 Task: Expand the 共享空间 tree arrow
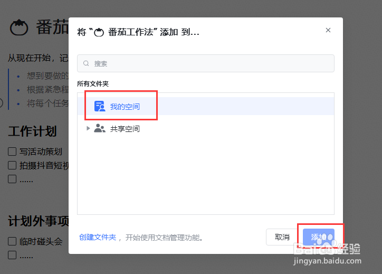click(x=88, y=128)
